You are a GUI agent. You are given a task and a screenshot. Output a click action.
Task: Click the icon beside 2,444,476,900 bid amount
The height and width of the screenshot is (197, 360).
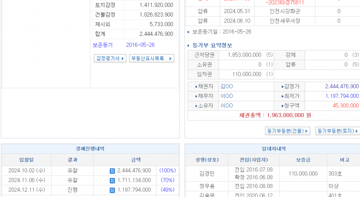[112, 171]
